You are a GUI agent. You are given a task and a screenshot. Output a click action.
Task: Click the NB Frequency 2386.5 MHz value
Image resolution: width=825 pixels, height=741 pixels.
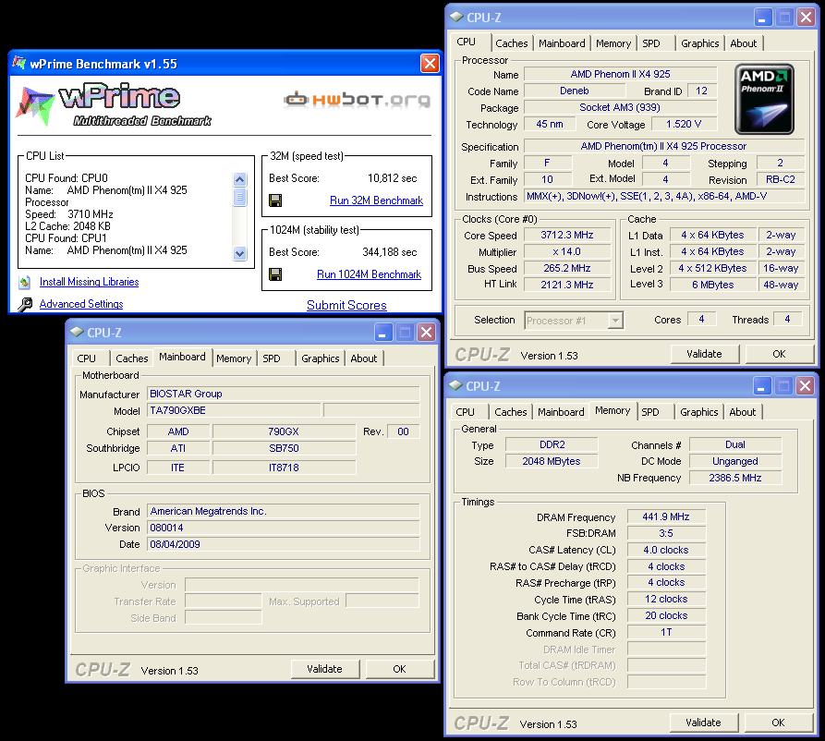click(735, 478)
